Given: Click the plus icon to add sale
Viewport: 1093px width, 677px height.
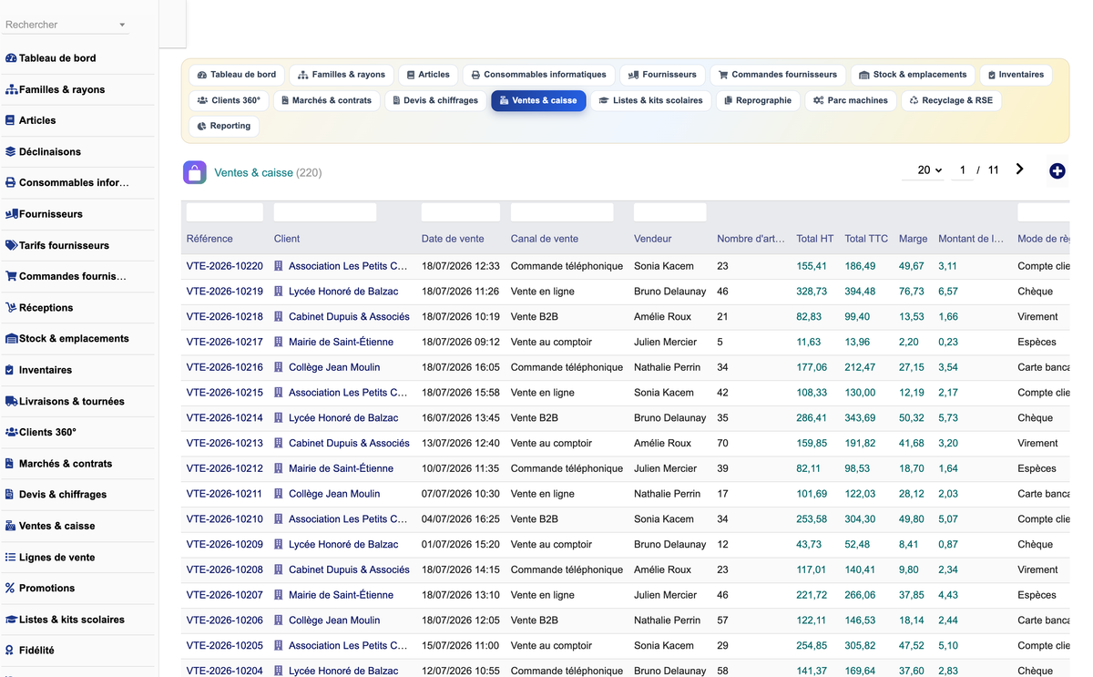Looking at the screenshot, I should 1057,171.
